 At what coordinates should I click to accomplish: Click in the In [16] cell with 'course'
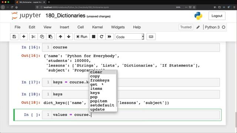point(131,47)
